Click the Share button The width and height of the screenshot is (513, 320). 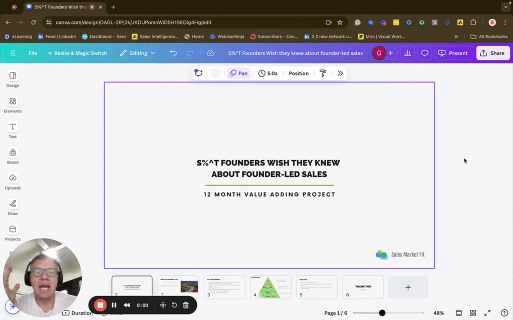(x=493, y=53)
